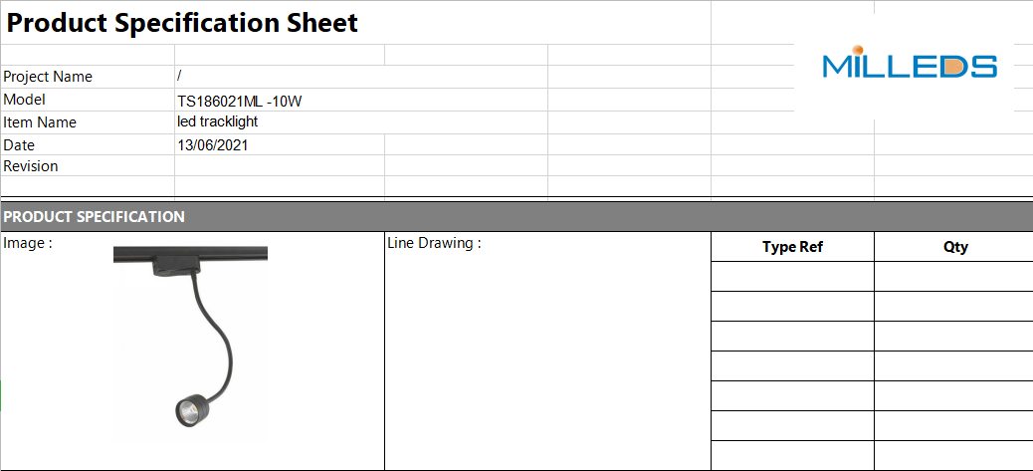This screenshot has height=471, width=1033.
Task: Select the Revision label cell
Action: pos(87,166)
